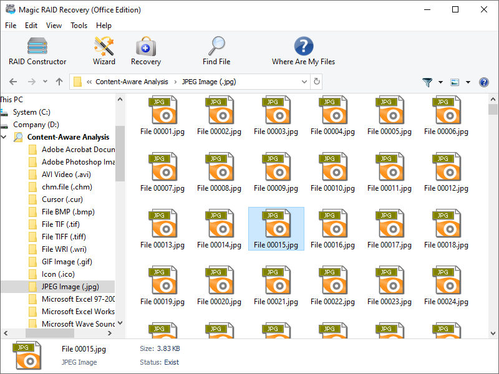
Task: Click the view mode icon
Action: pyautogui.click(x=455, y=82)
